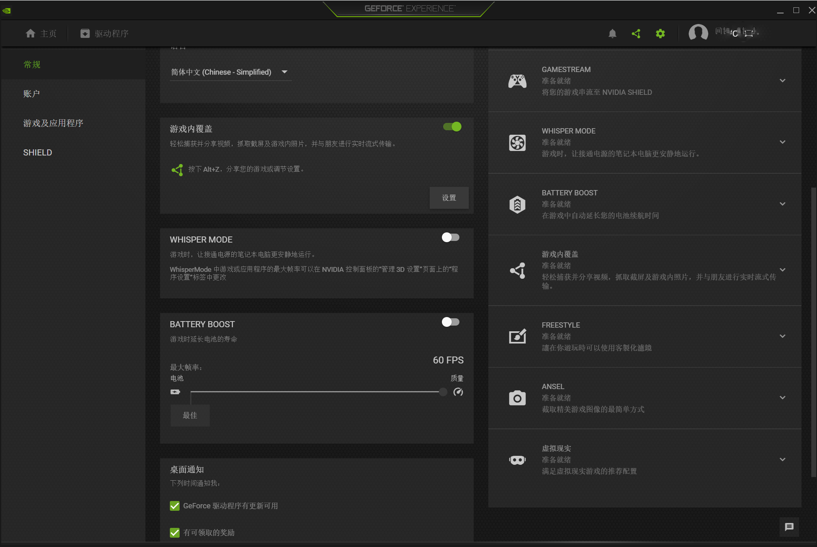Click the NVIDIA logo in title bar
The height and width of the screenshot is (547, 817).
(7, 11)
